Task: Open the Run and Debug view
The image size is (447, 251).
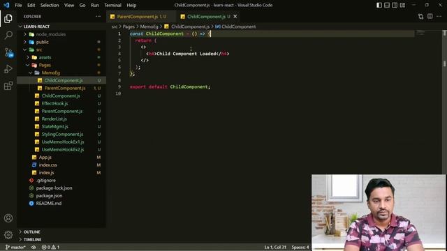Action: point(8,69)
